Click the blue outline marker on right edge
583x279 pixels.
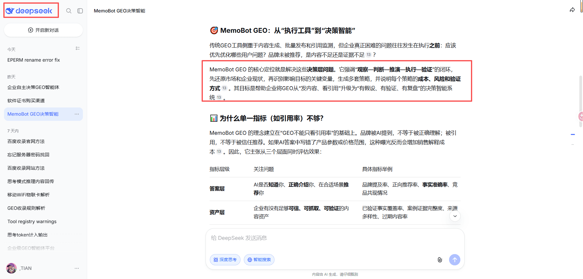[573, 134]
